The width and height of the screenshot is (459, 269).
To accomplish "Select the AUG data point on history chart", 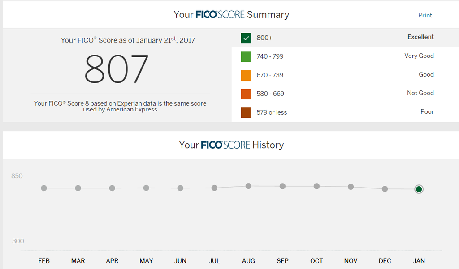I will point(248,186).
